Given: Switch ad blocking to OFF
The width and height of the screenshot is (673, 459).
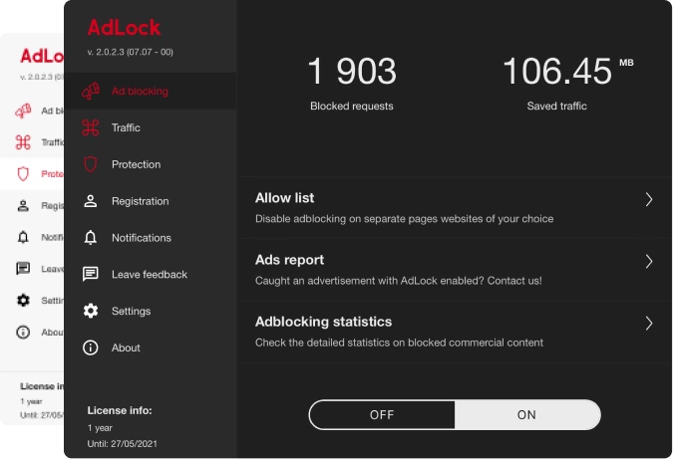Looking at the screenshot, I should 382,415.
